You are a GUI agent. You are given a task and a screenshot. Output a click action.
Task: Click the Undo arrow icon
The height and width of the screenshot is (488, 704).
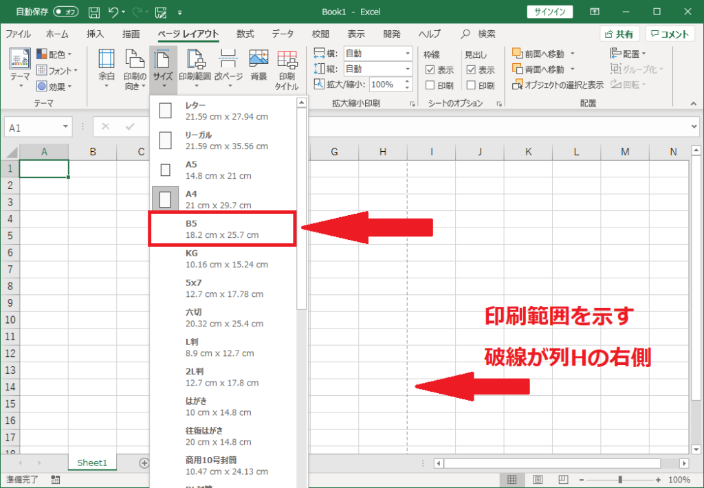(x=113, y=12)
